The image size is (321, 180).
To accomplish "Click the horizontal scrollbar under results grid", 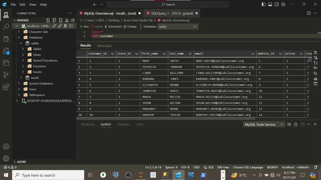I will click(x=166, y=118).
